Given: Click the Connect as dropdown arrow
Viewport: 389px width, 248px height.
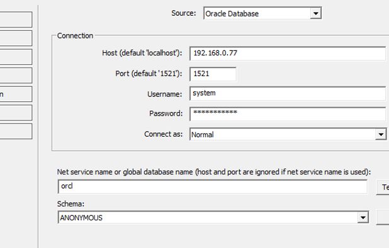Looking at the screenshot, I should 381,135.
